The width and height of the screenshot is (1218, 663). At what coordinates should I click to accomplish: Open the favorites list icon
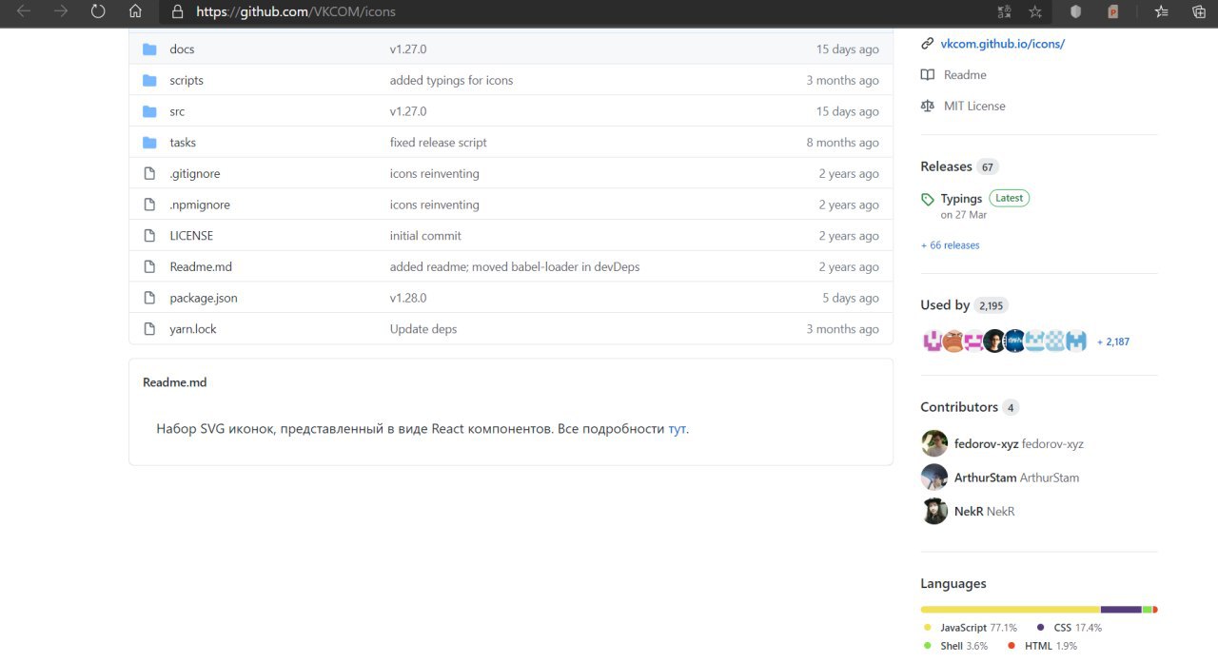[x=1161, y=12]
